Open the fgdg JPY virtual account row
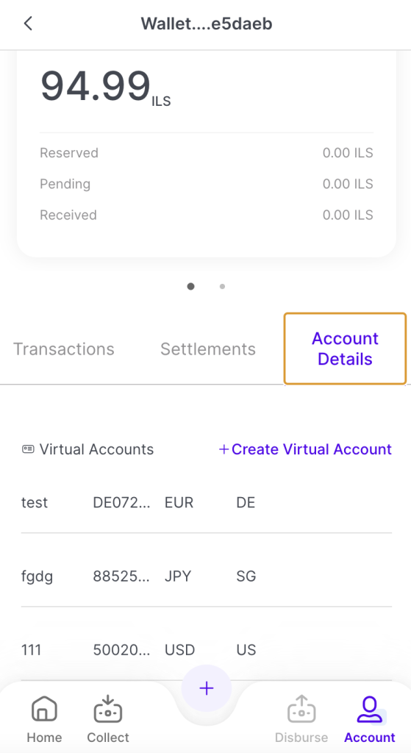This screenshot has width=411, height=753. pos(207,576)
